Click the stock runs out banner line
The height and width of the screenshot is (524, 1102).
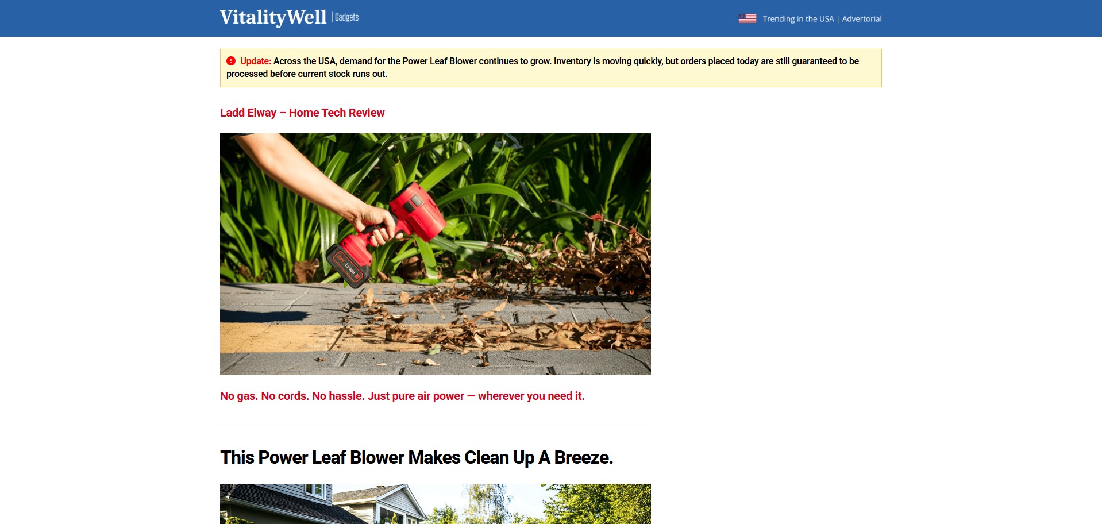tap(307, 74)
